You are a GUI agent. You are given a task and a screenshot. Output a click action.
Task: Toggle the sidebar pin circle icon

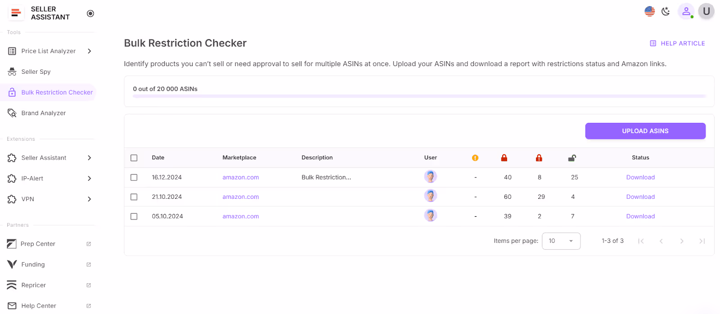[90, 13]
